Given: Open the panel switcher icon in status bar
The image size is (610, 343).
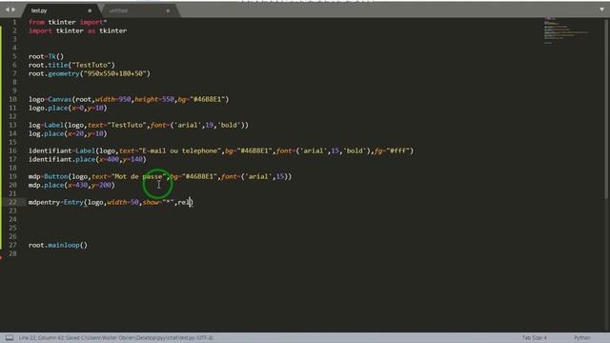Looking at the screenshot, I should click(10, 337).
